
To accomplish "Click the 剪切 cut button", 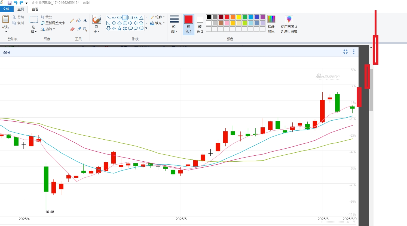I will coord(19,17).
